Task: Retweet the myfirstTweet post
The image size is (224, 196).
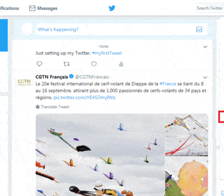Action: coord(66,64)
